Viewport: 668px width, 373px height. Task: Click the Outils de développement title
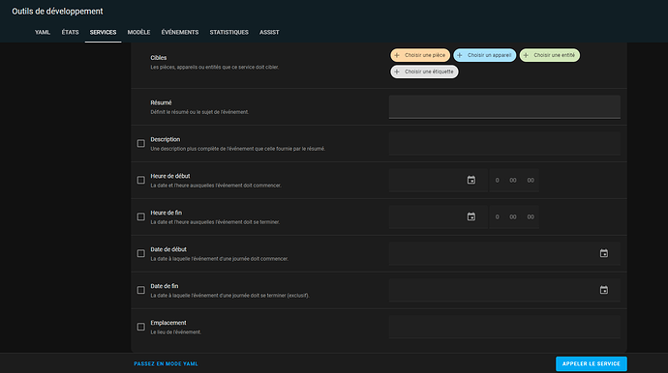57,12
